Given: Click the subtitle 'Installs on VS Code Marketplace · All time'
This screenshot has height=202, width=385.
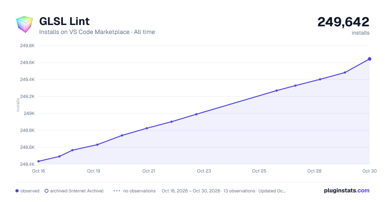Looking at the screenshot, I should pos(97,32).
